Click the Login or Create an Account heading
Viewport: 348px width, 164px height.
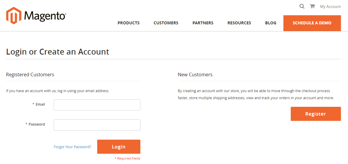[x=58, y=52]
